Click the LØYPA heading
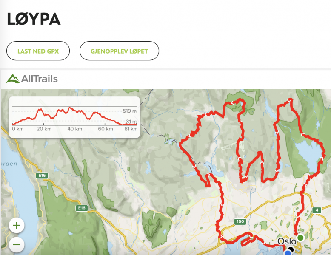331x255 pixels. click(x=34, y=19)
